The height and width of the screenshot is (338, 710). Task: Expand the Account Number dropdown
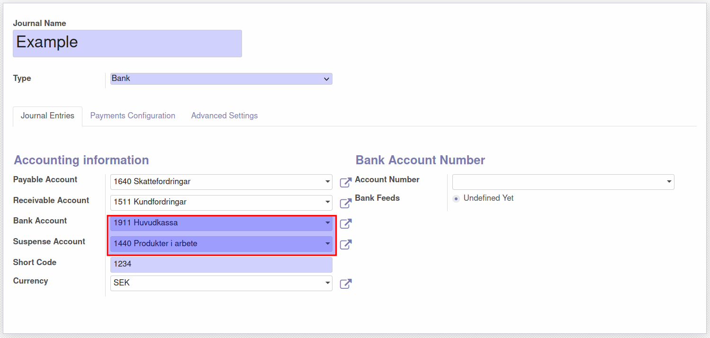(x=563, y=182)
